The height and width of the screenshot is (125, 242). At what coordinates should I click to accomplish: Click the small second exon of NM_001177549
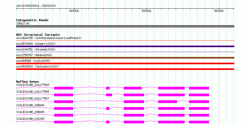pos(108,88)
